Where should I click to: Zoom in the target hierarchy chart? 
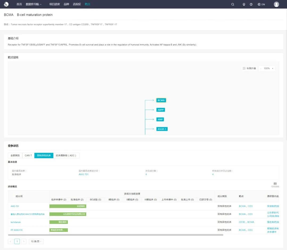272,68
